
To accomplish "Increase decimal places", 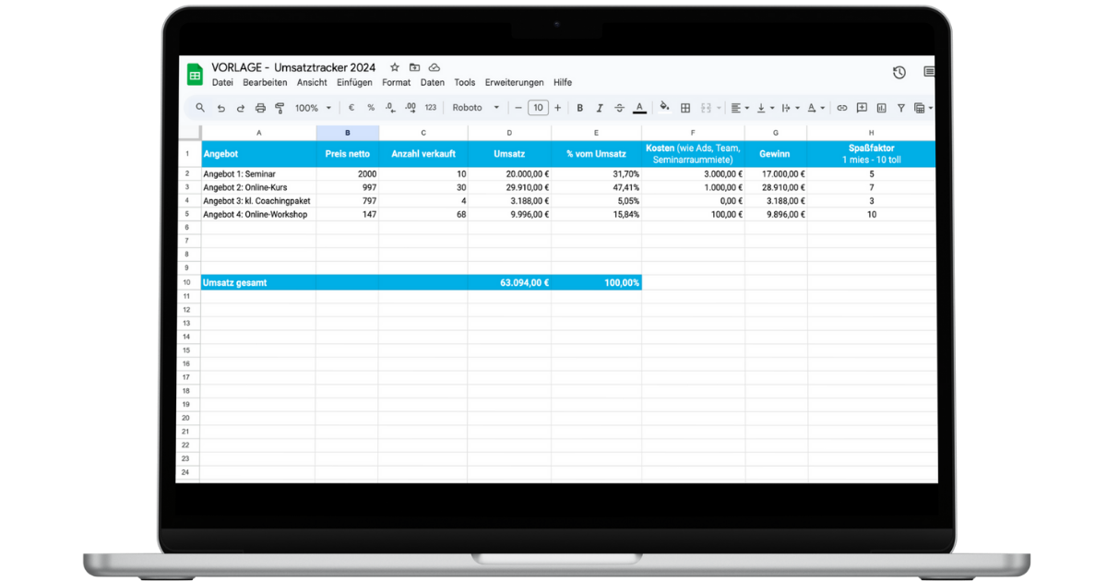I will click(x=410, y=108).
